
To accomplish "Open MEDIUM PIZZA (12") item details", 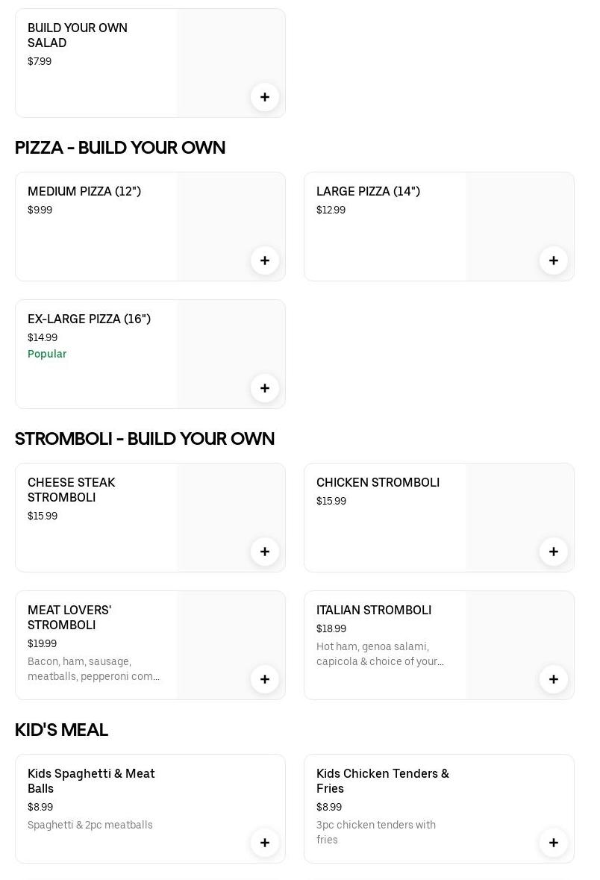I will [84, 192].
